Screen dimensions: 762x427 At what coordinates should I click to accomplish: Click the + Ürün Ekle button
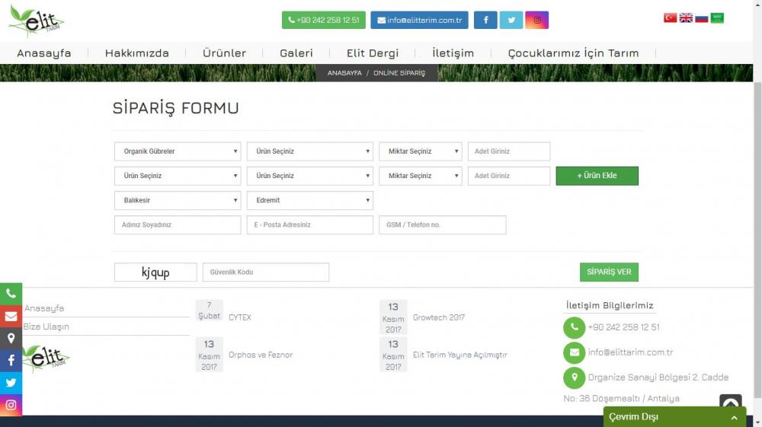pyautogui.click(x=597, y=176)
